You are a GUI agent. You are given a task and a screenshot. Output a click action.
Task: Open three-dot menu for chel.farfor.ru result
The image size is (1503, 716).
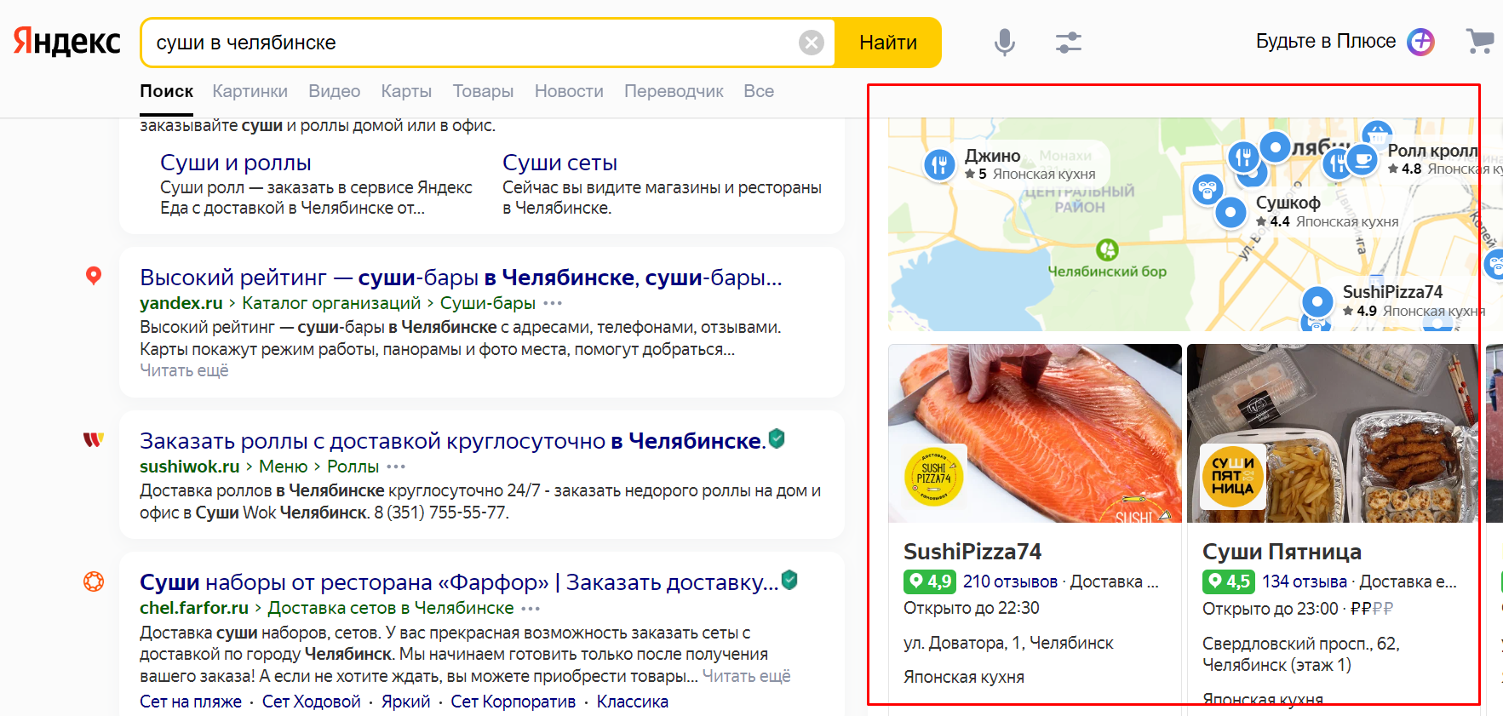point(531,608)
